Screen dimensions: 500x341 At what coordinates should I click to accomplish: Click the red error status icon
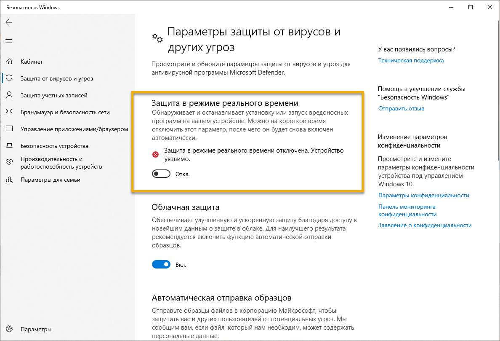(x=155, y=154)
